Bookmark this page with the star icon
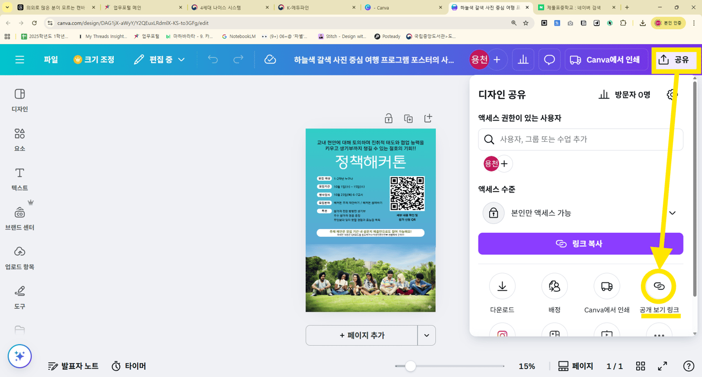The image size is (702, 377). point(526,23)
